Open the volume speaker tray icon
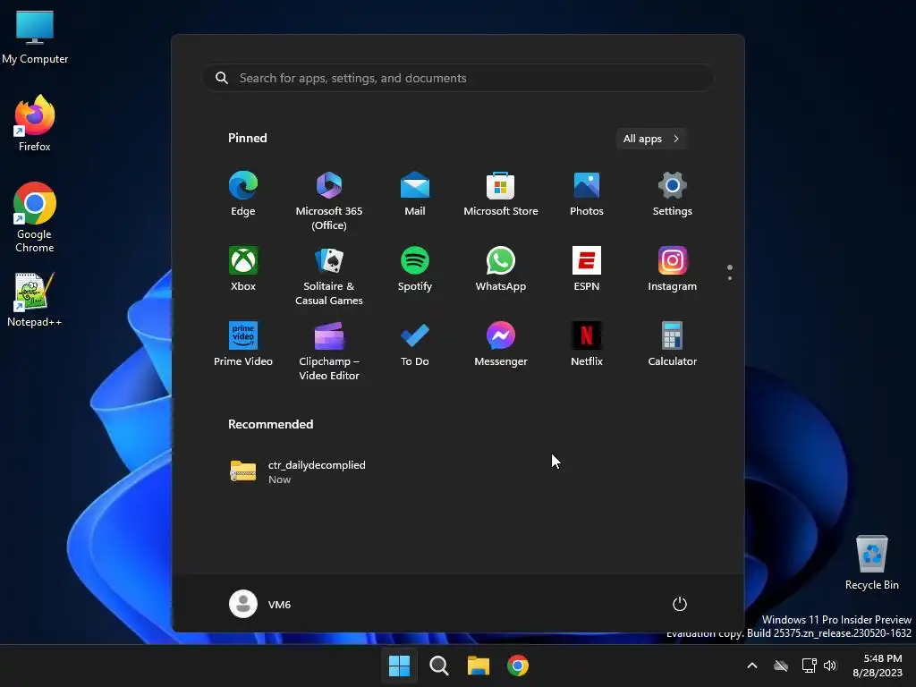This screenshot has width=916, height=687. (830, 666)
